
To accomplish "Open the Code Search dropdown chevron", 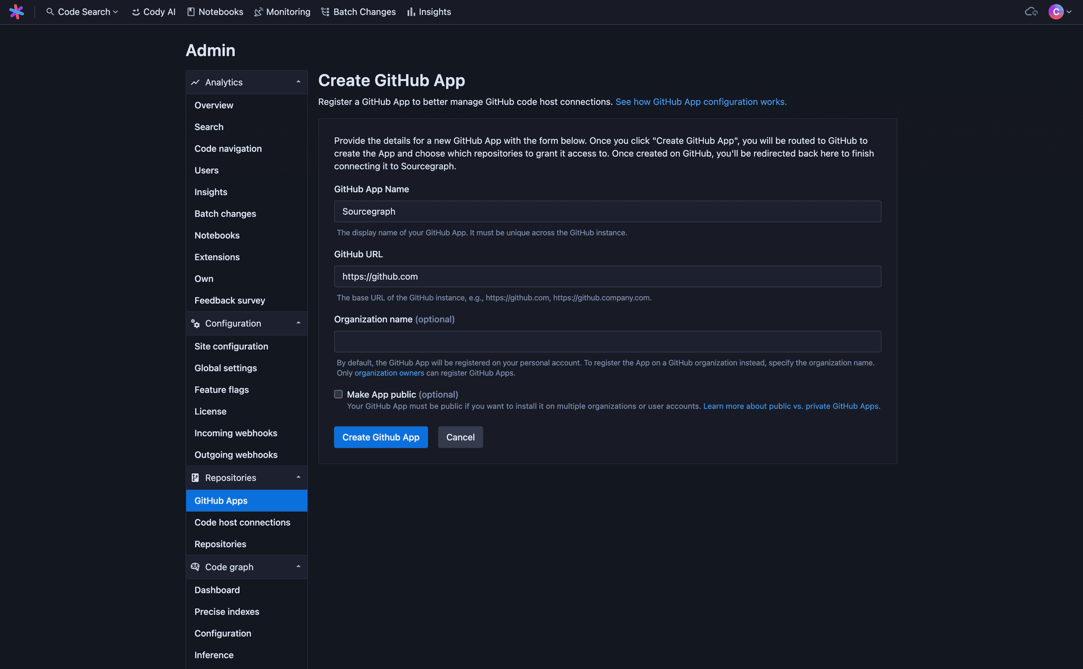I will point(116,12).
